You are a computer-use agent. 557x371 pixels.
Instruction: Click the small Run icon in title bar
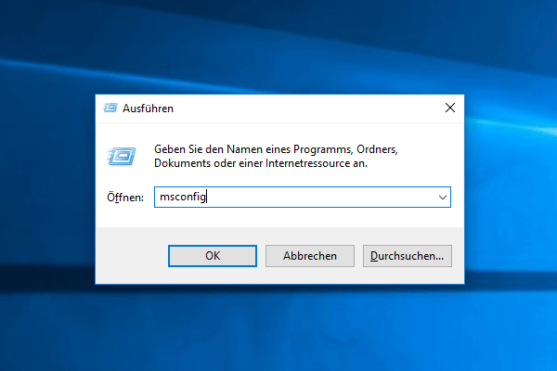(x=110, y=108)
